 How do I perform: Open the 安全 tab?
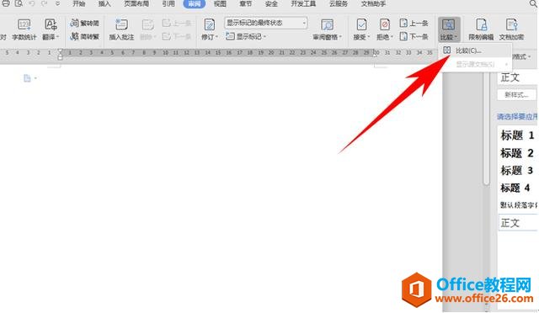(x=271, y=3)
